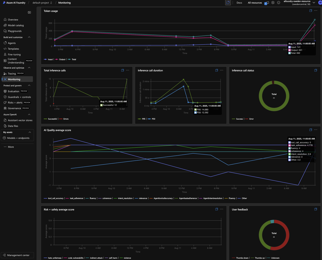Open the Token usage options menu
The image size is (322, 260).
315,11
